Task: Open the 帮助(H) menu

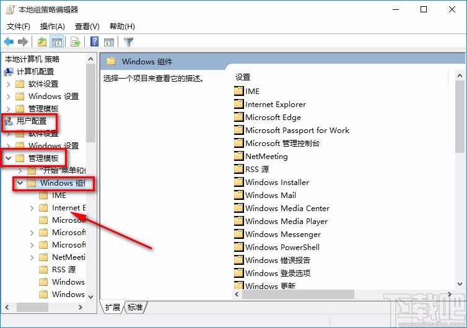Action: click(122, 27)
